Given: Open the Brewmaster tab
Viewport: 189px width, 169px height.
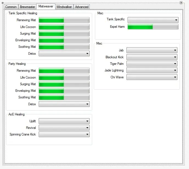Looking at the screenshot, I should (x=27, y=7).
